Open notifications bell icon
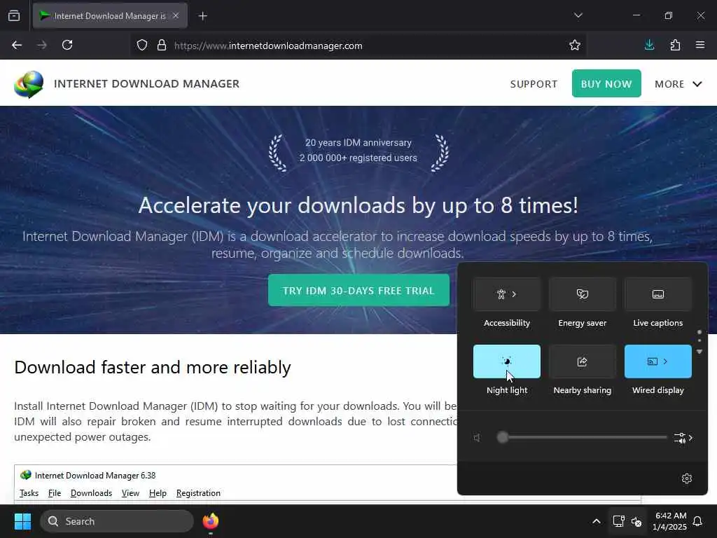717x538 pixels. (698, 521)
